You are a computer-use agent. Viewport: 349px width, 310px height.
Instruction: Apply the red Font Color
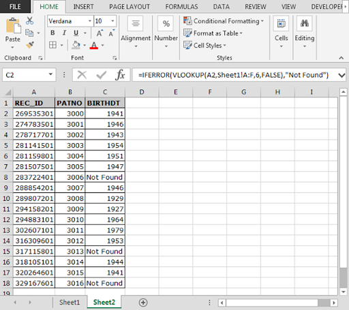point(94,45)
